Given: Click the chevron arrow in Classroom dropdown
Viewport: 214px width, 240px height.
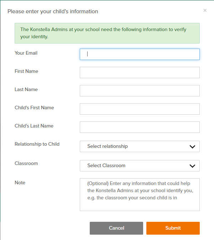Looking at the screenshot, I should pyautogui.click(x=192, y=166).
